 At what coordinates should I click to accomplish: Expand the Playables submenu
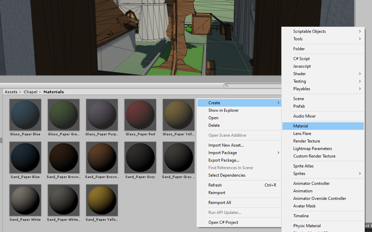pyautogui.click(x=323, y=89)
